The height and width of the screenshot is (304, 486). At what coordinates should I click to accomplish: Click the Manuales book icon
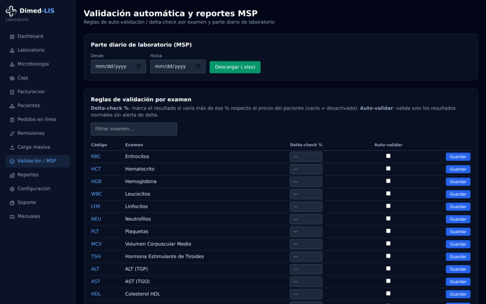pos(12,217)
